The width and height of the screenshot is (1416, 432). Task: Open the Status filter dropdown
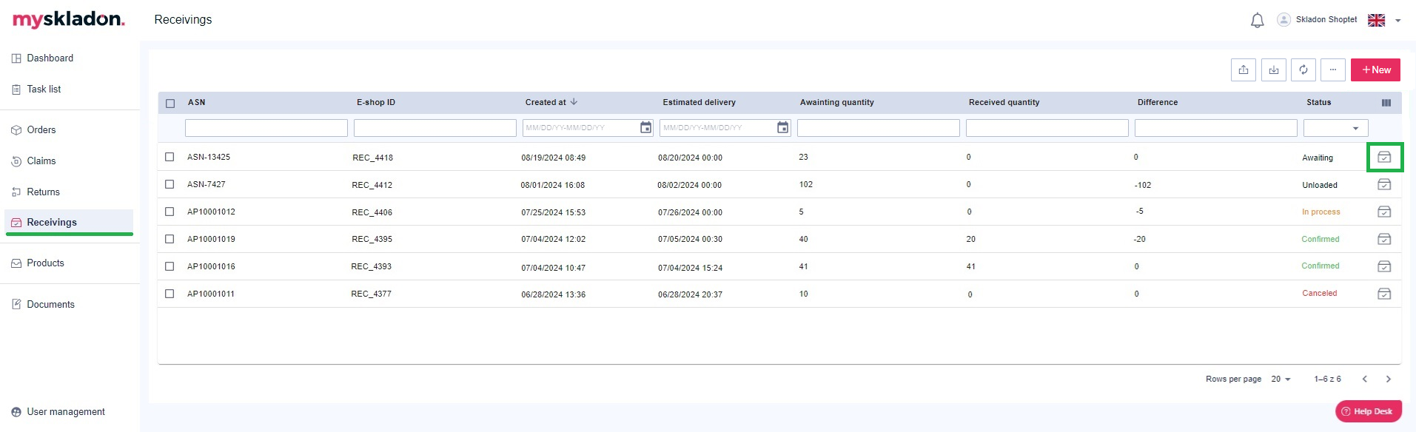(1336, 128)
